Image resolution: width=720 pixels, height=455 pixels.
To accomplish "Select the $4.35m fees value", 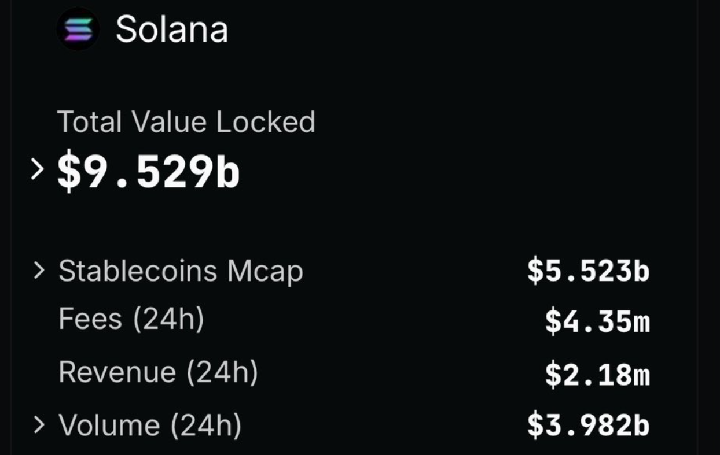I will [597, 322].
